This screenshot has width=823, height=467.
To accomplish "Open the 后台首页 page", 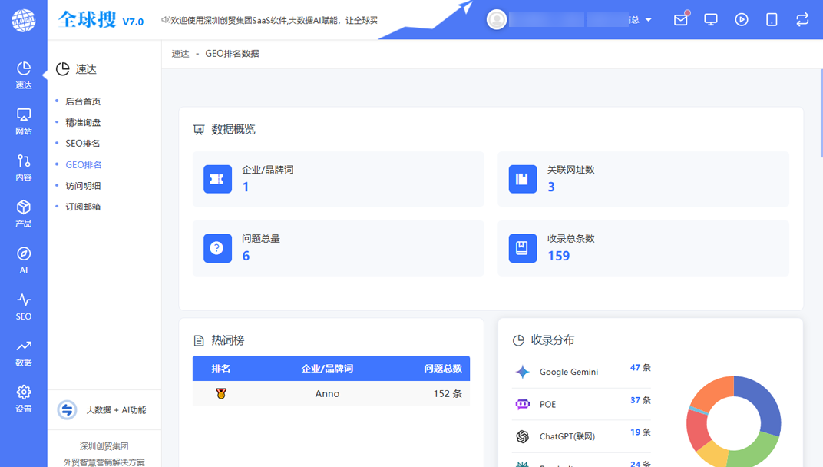I will point(83,101).
